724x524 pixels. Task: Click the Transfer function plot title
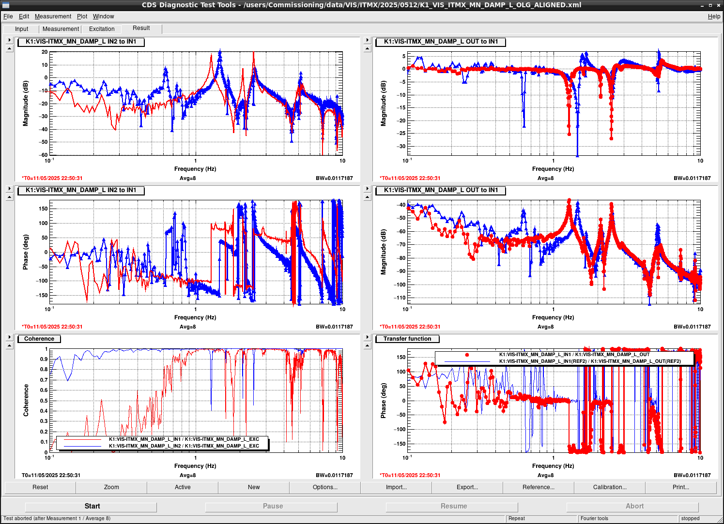pos(407,339)
